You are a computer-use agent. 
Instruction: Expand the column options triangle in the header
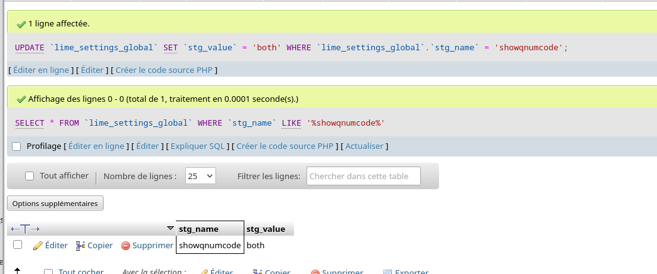170,228
